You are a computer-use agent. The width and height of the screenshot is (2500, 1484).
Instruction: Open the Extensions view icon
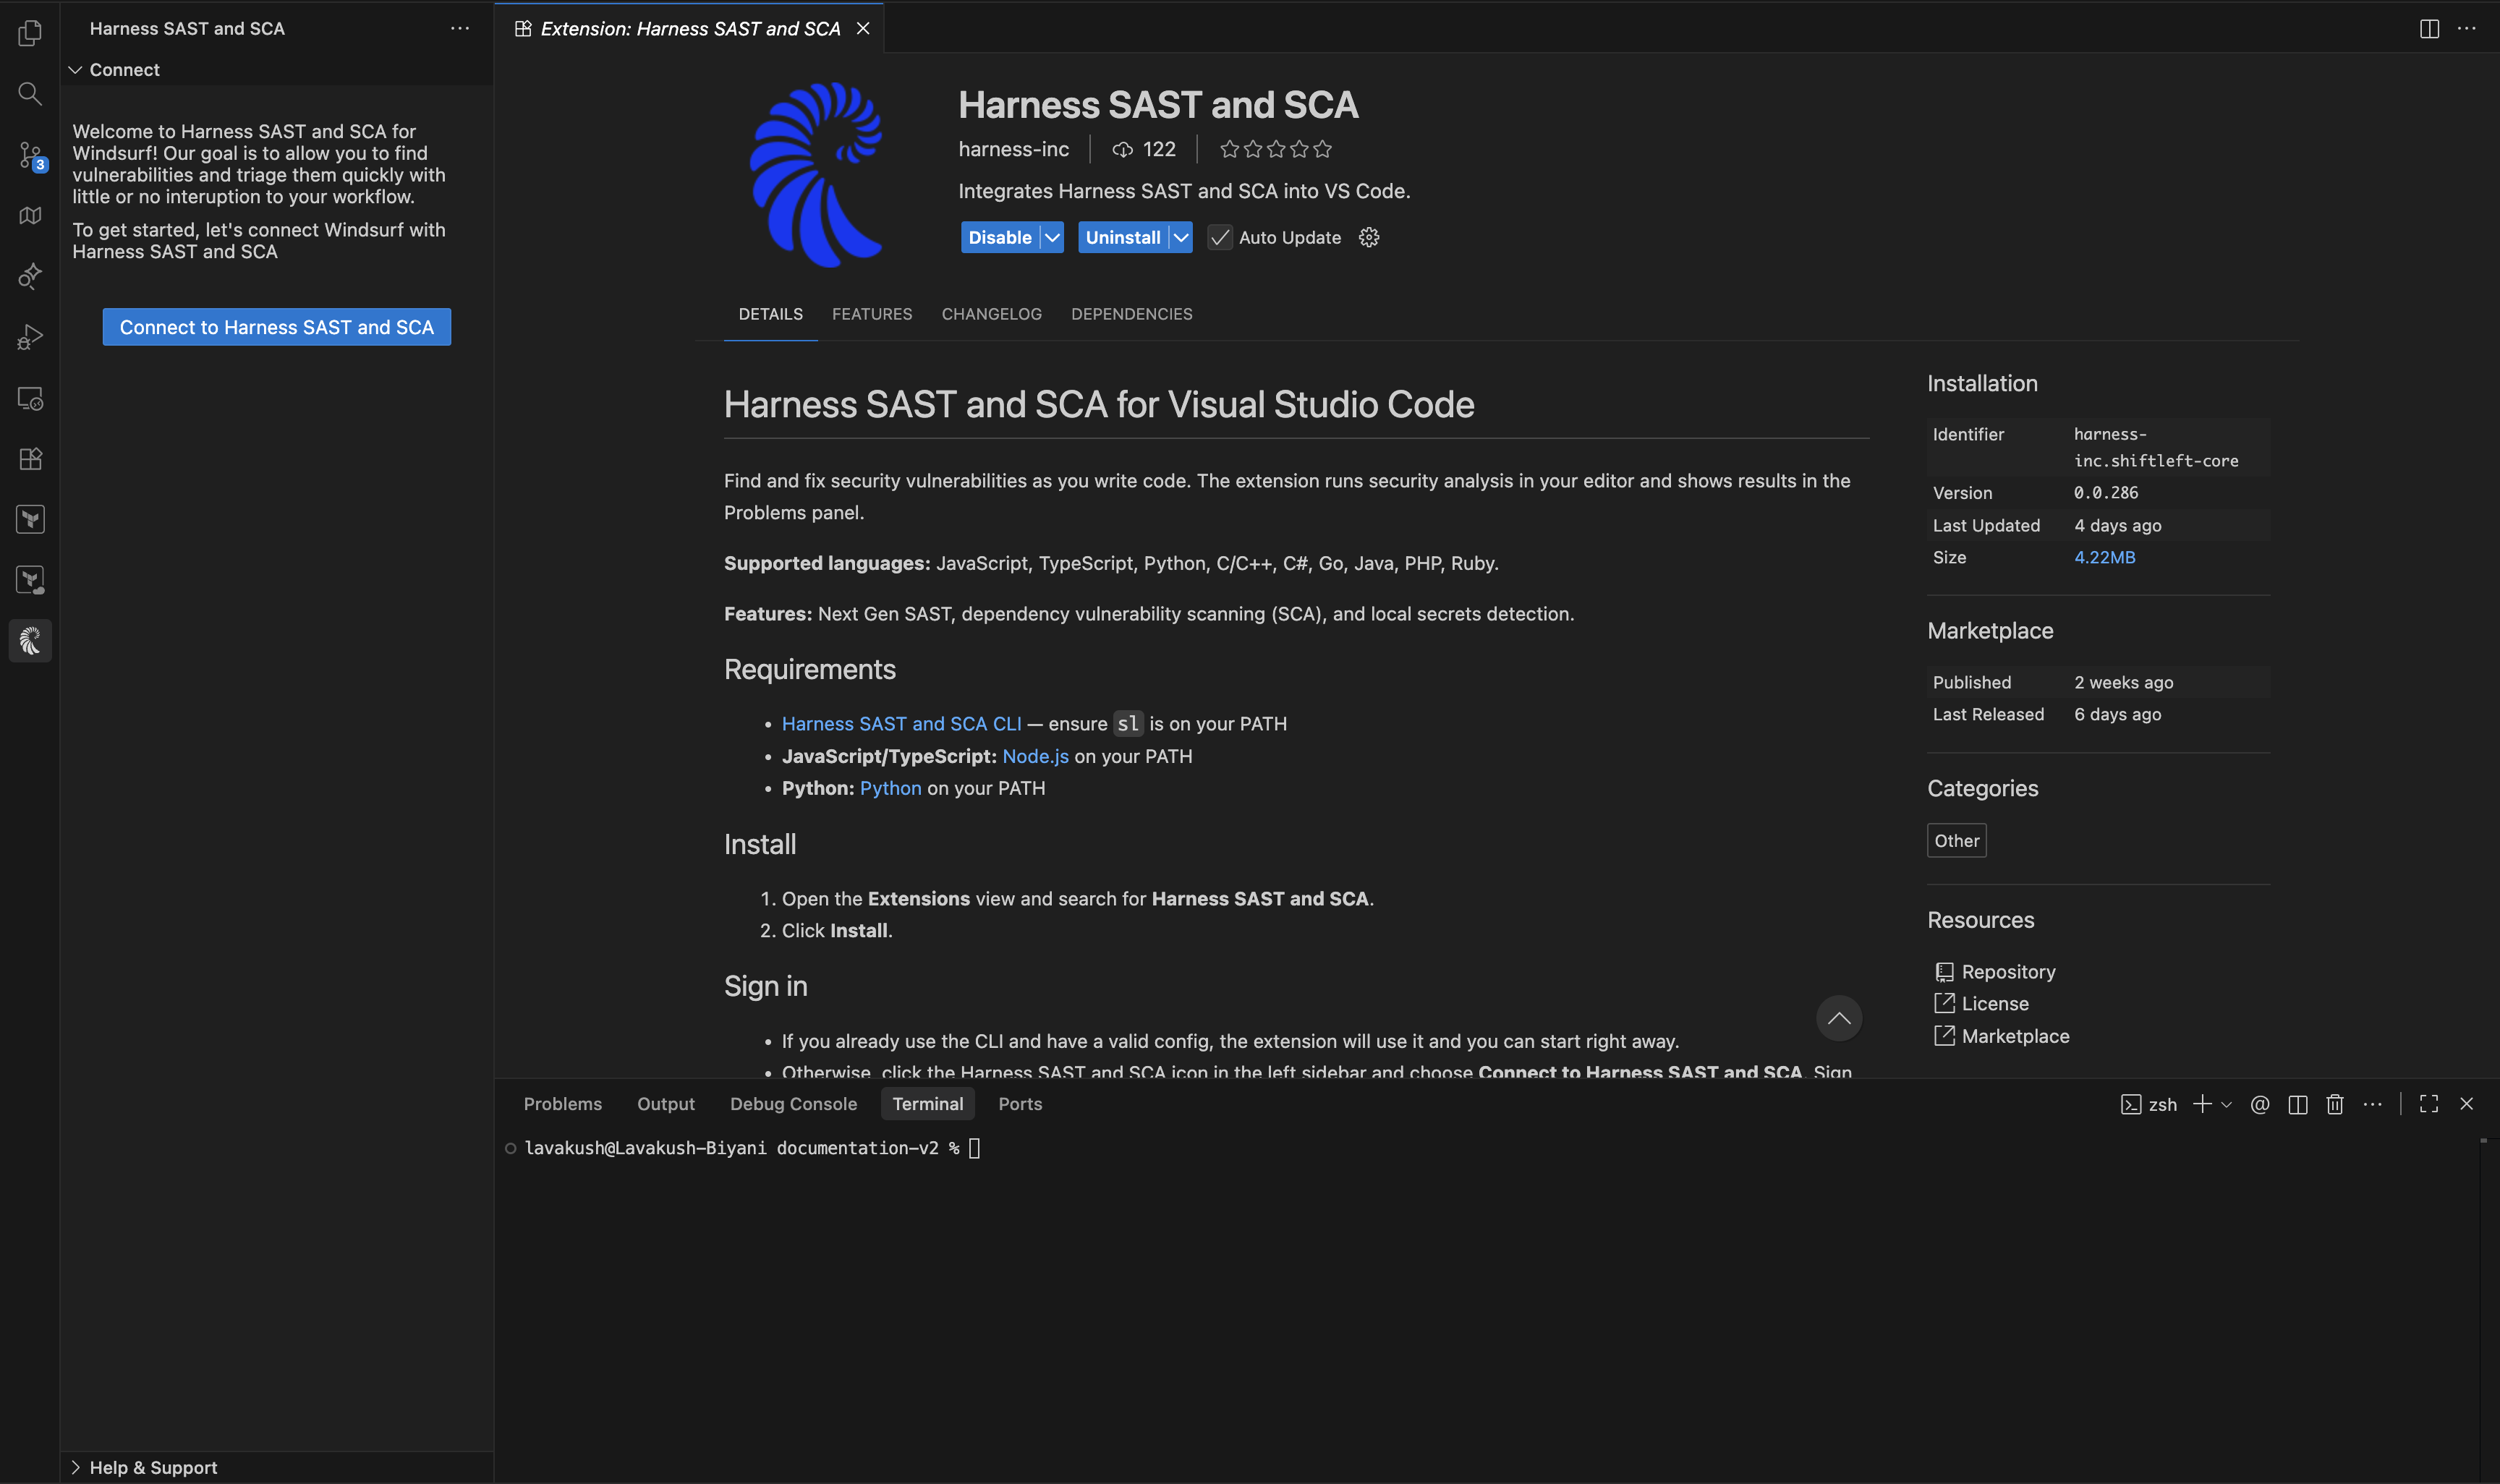pyautogui.click(x=30, y=458)
